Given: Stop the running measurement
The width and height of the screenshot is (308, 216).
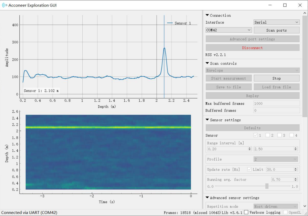Looking at the screenshot, I should coord(276,78).
